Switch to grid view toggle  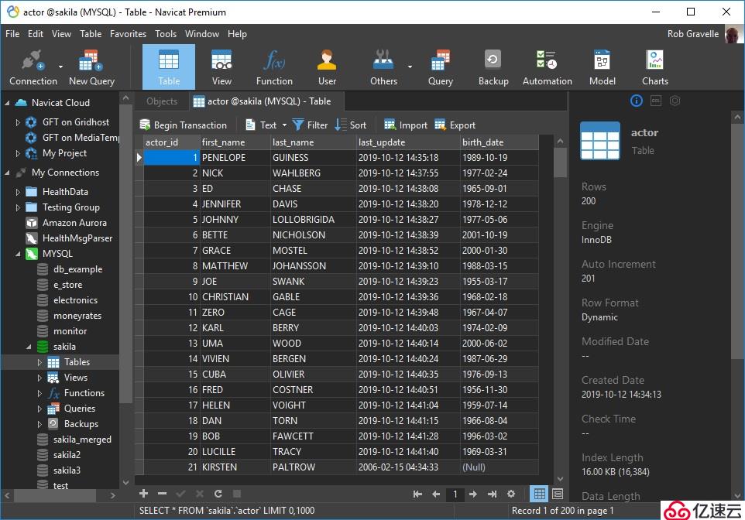[539, 494]
